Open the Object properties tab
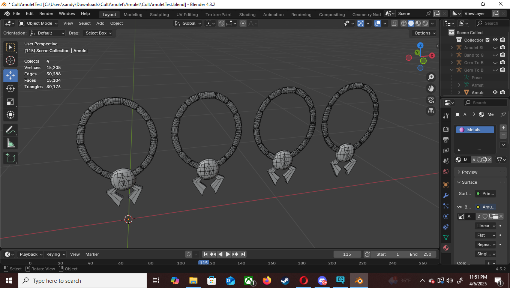This screenshot has width=510, height=288. 446,185
